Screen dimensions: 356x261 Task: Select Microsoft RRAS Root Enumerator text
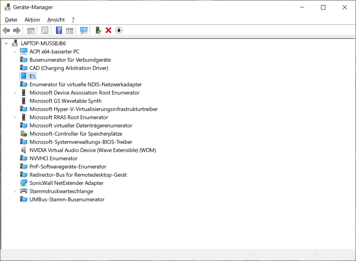tap(69, 117)
